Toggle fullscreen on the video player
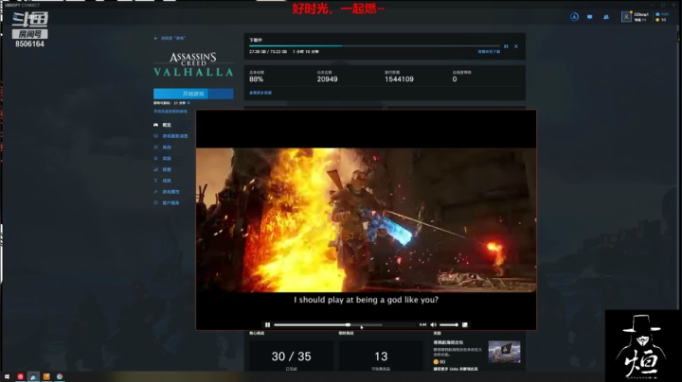This screenshot has width=682, height=382. [x=464, y=324]
